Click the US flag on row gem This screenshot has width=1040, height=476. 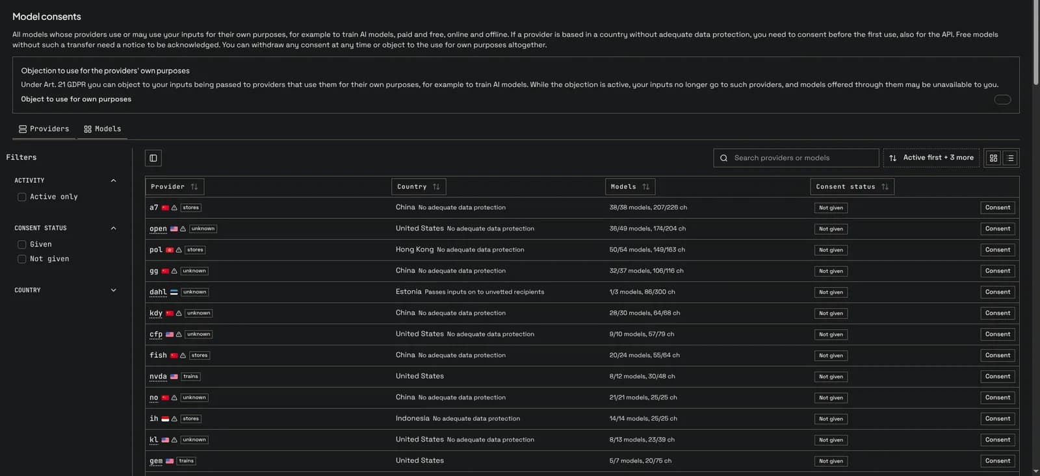170,461
